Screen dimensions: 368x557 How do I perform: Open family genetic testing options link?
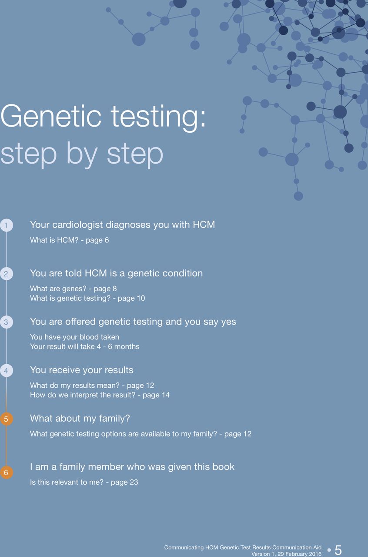pyautogui.click(x=141, y=434)
